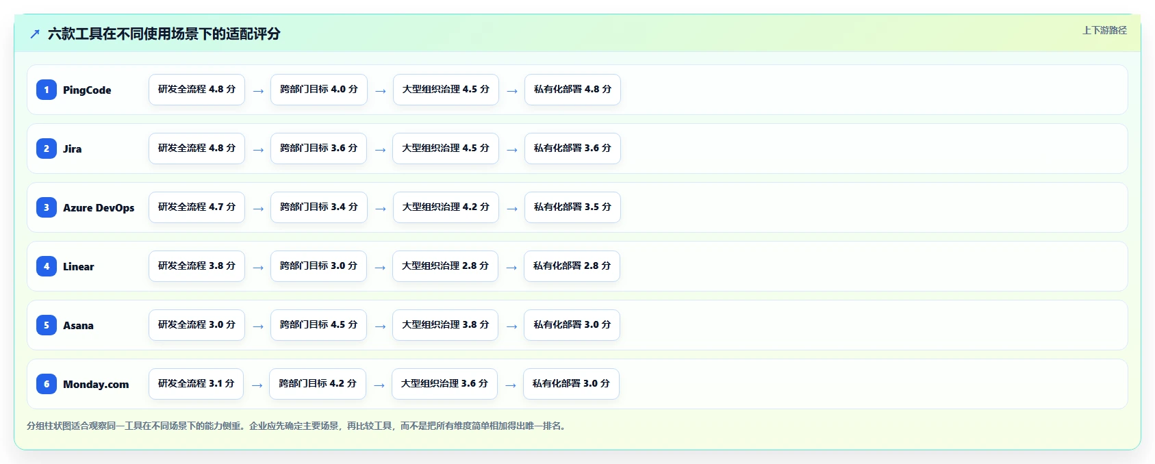Click the PingCode tool name
Screen dimensions: 1155x464
click(x=87, y=90)
